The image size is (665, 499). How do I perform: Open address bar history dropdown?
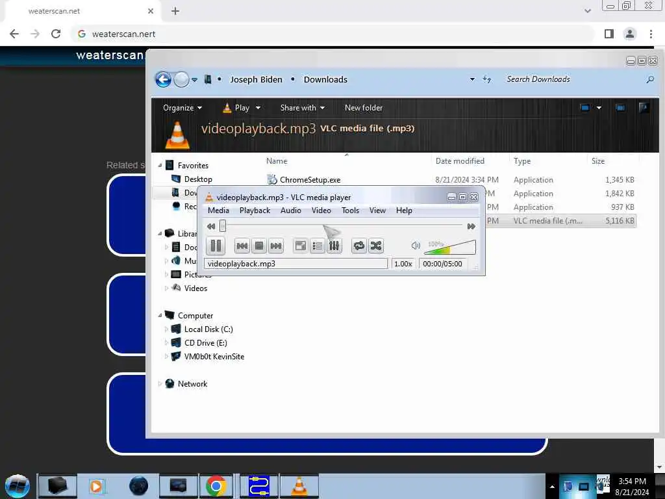(472, 79)
